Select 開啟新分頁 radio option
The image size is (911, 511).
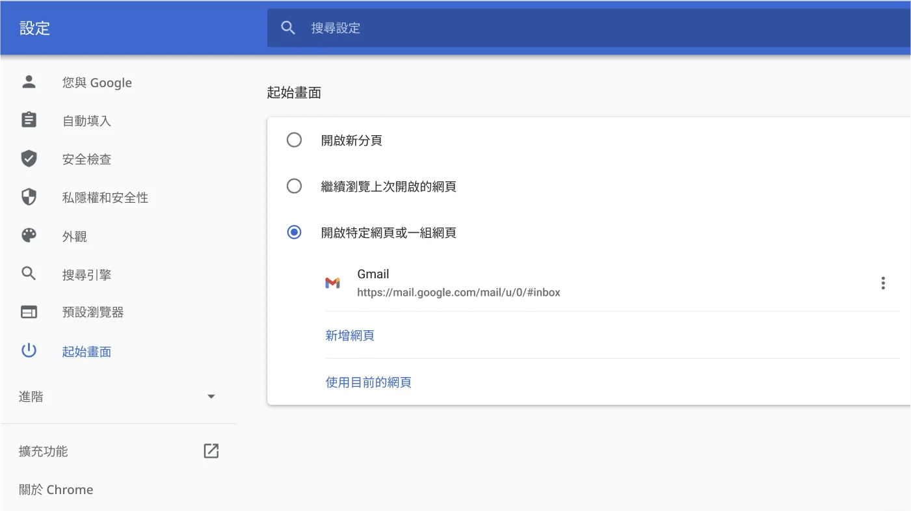(x=294, y=140)
